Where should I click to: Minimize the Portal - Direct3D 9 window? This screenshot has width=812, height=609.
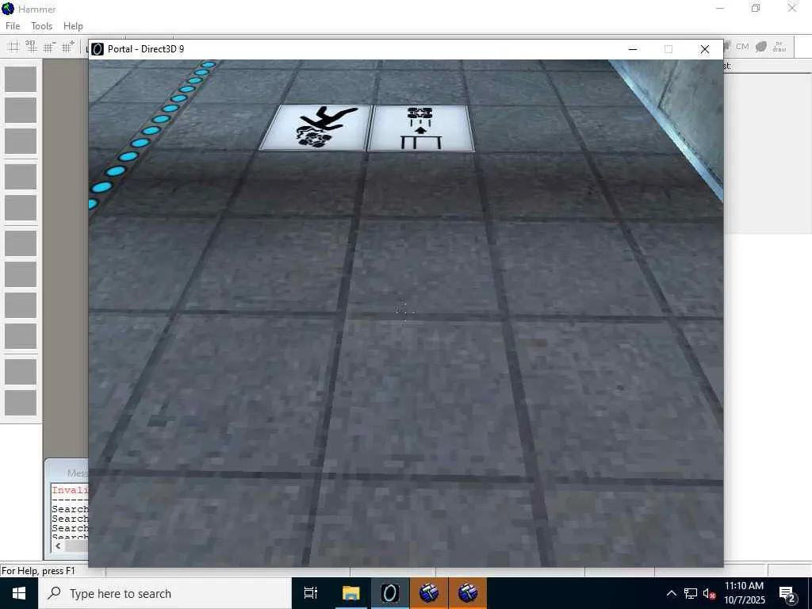click(632, 49)
